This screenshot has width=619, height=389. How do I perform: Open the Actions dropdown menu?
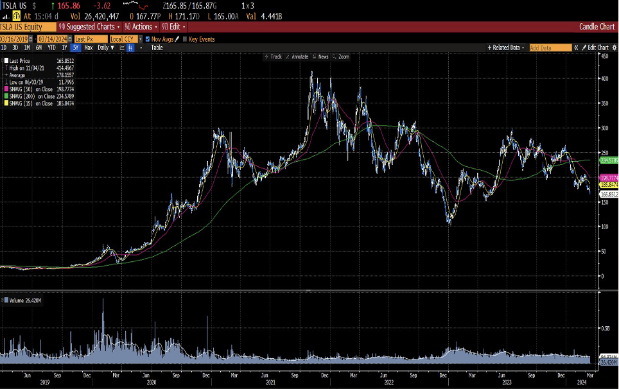(141, 27)
